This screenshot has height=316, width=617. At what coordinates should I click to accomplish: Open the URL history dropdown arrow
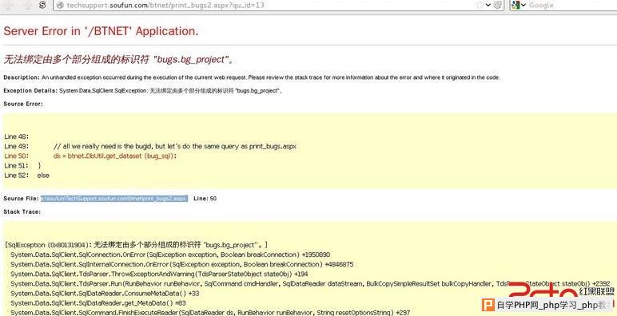tap(488, 5)
